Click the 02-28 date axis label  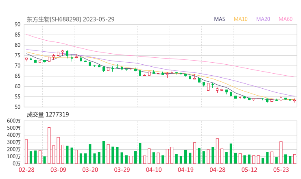(26, 170)
